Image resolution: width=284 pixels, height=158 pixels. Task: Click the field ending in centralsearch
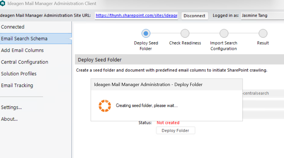pyautogui.click(x=263, y=93)
